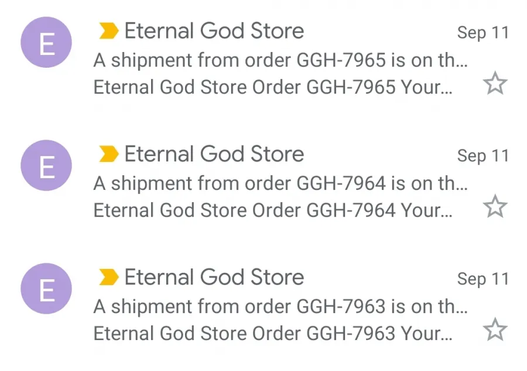
Task: Click the second Eternal God Store sender name
Action: [214, 154]
